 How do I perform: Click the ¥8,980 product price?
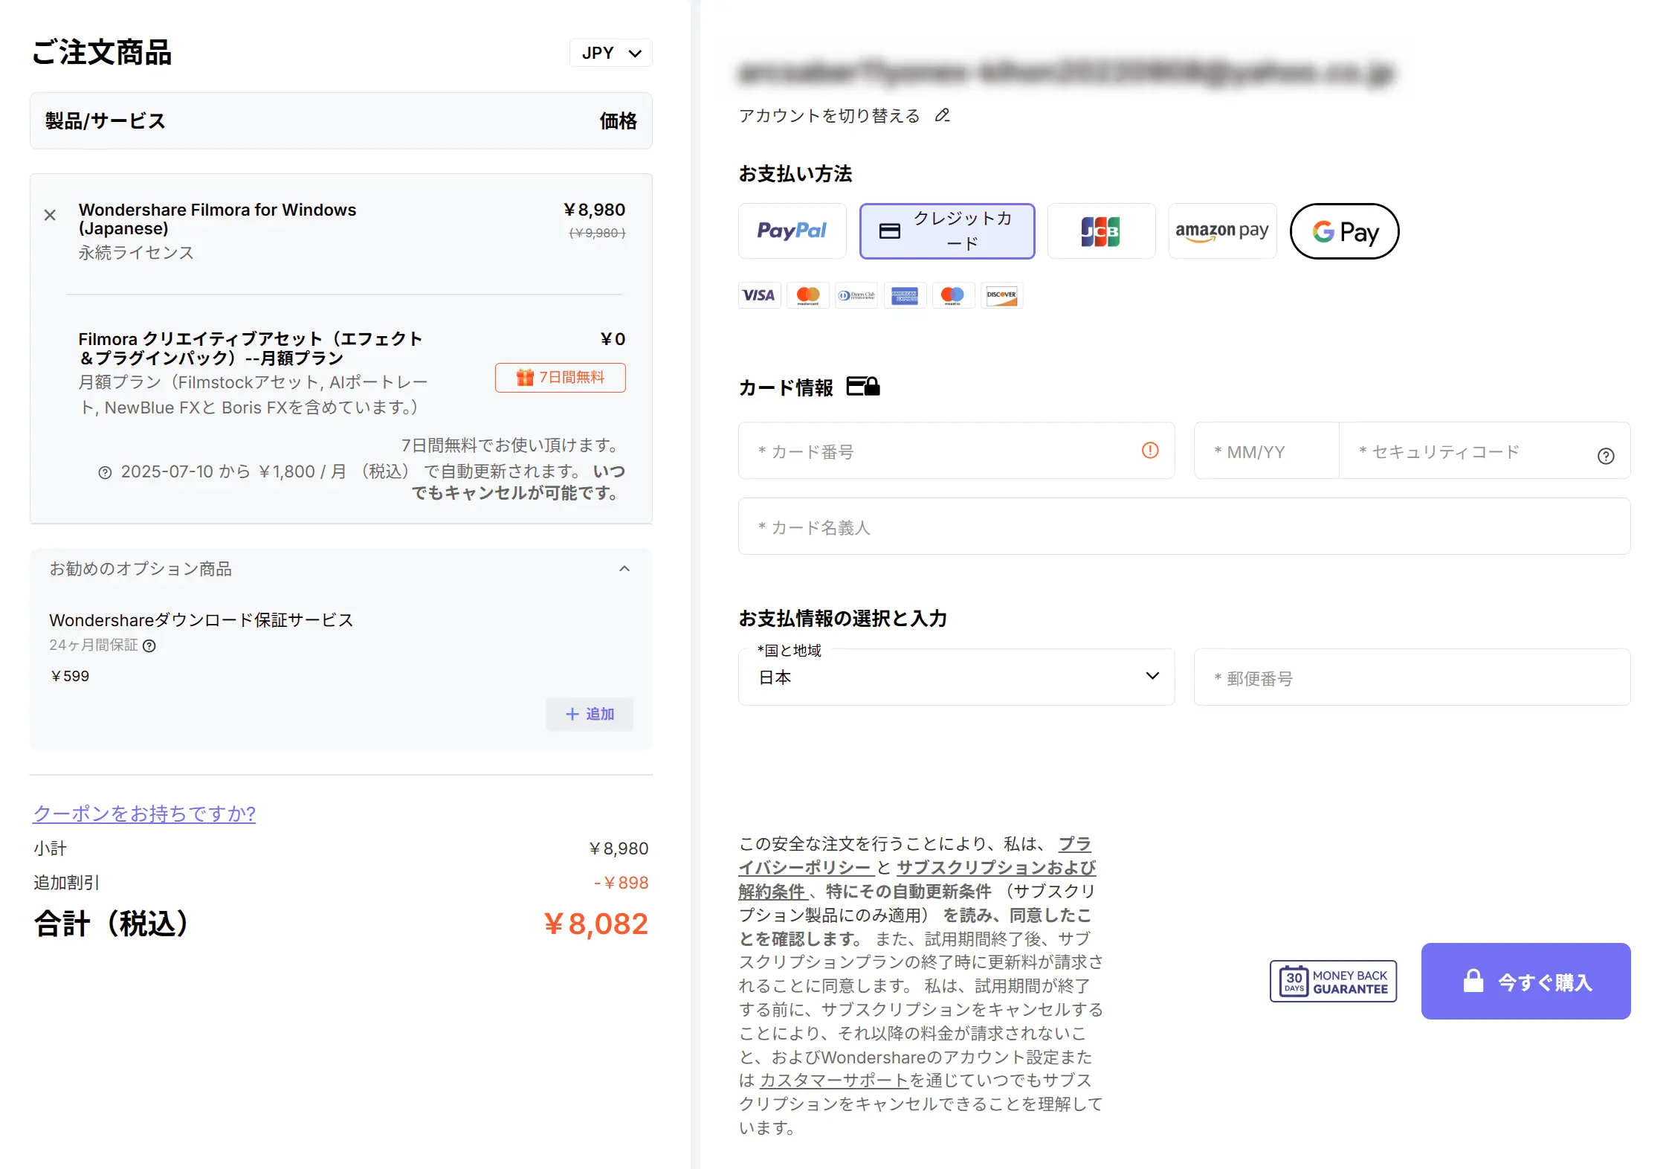click(594, 210)
